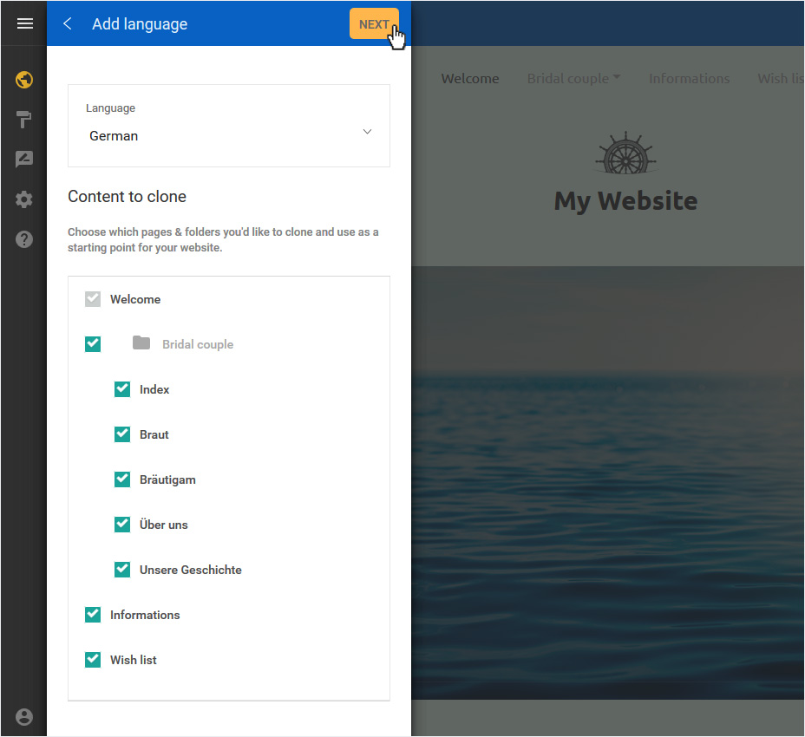The image size is (805, 737).
Task: Open the paint roller design icon
Action: [x=23, y=120]
